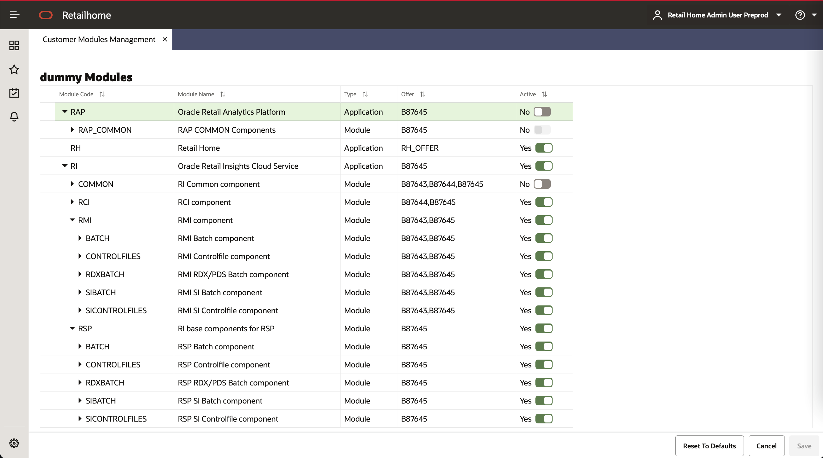
Task: Collapse the RMI module row
Action: 72,220
